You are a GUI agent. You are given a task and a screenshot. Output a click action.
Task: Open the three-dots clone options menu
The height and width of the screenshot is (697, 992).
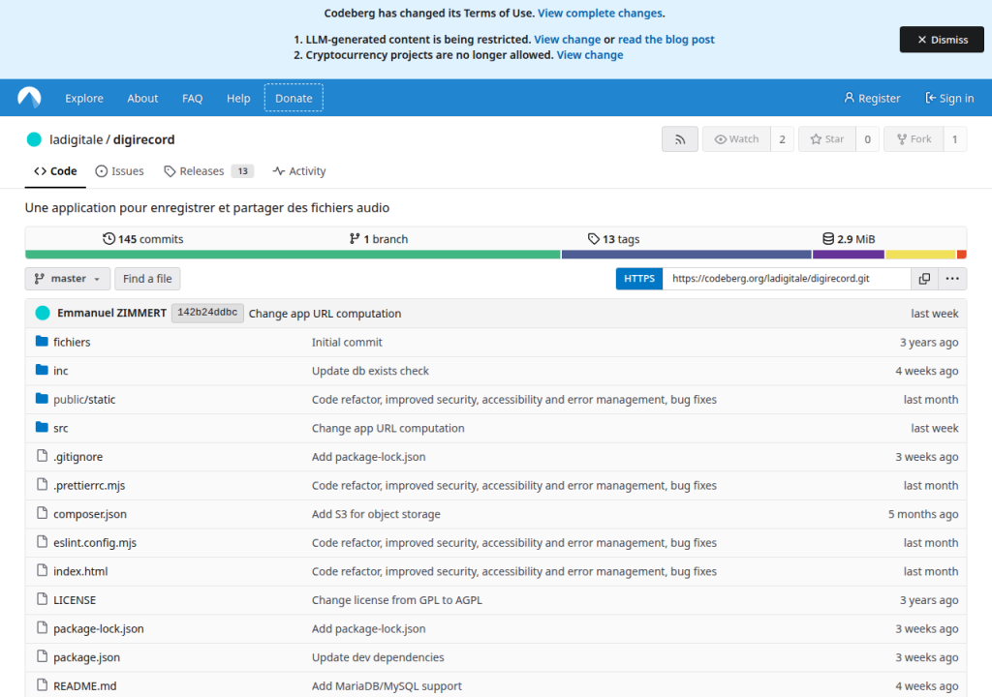952,278
